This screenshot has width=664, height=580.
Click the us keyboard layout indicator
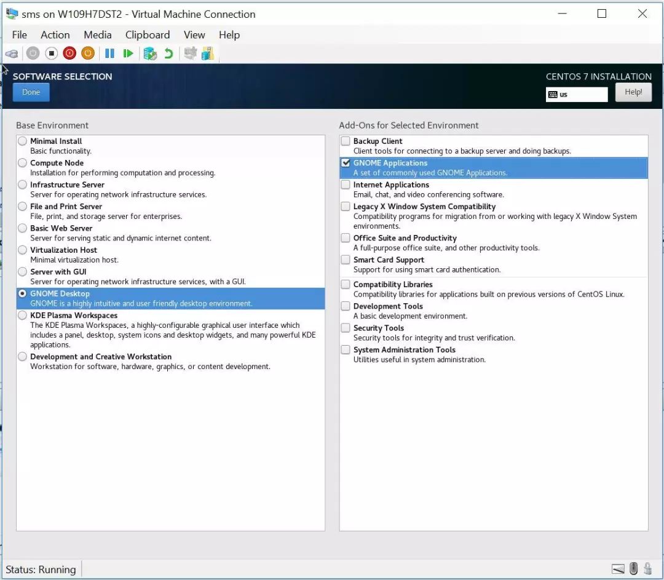[x=576, y=95]
